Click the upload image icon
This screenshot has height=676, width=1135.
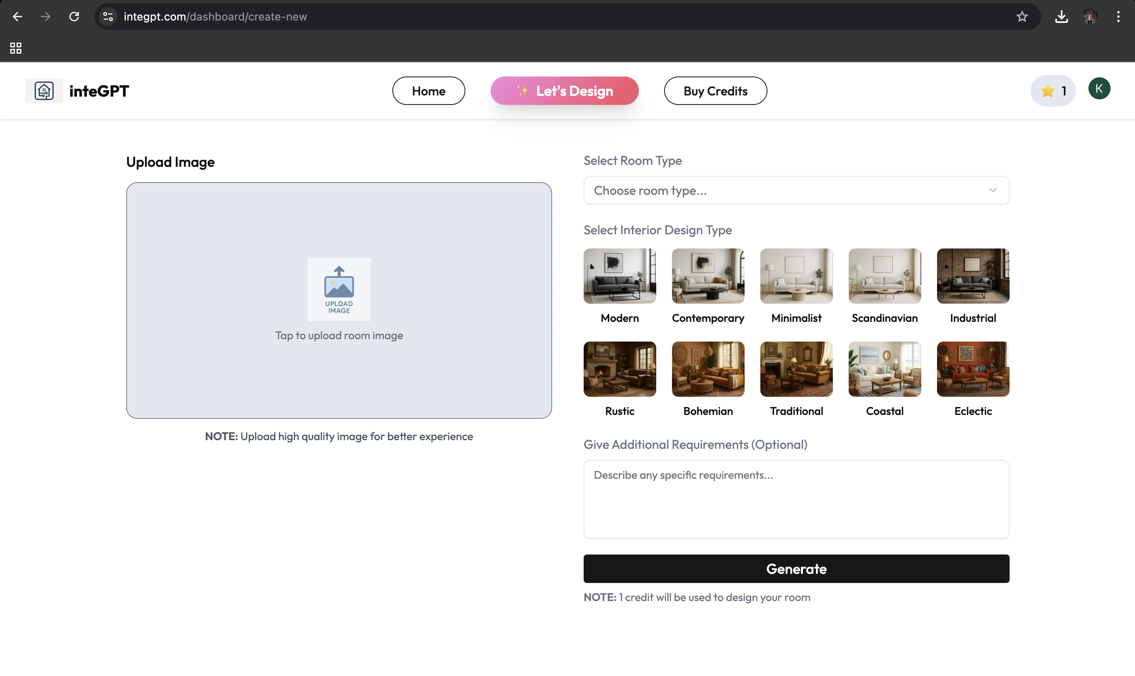coord(339,289)
